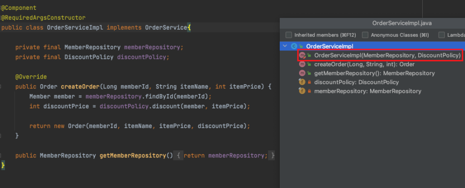
Task: Click the discountPrice variable in its int declaration
Action: pos(66,106)
